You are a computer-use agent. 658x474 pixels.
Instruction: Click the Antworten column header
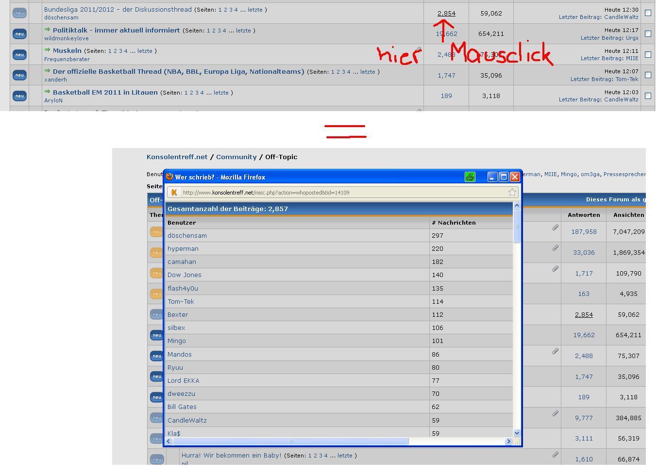tap(584, 214)
